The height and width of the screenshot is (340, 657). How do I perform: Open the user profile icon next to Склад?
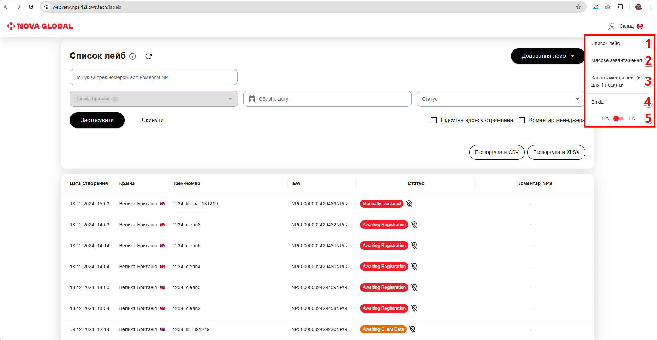(612, 26)
